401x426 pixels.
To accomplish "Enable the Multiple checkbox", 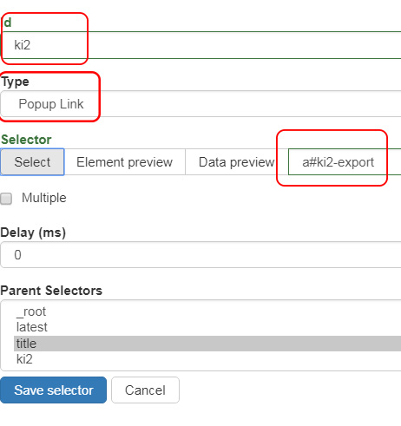I will [6, 199].
